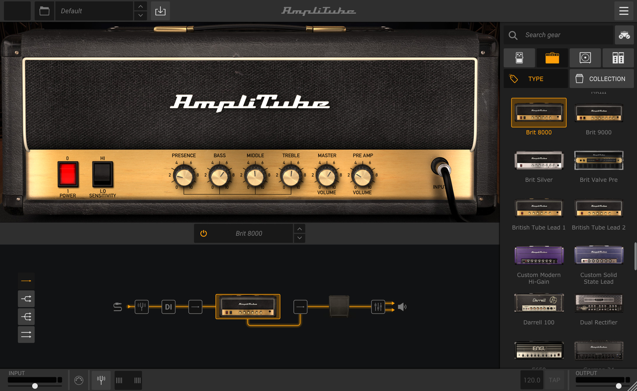Step to next amp model chevron
This screenshot has height=391, width=637.
[x=299, y=238]
